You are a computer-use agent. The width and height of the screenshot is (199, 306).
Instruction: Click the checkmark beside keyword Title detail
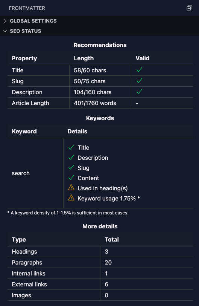(71, 147)
